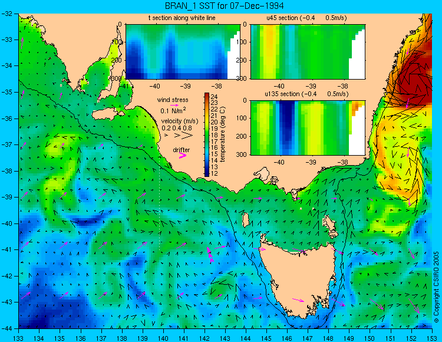Click the -32 latitude axis label
Image resolution: width=442 pixels, height=342 pixels.
point(6,14)
